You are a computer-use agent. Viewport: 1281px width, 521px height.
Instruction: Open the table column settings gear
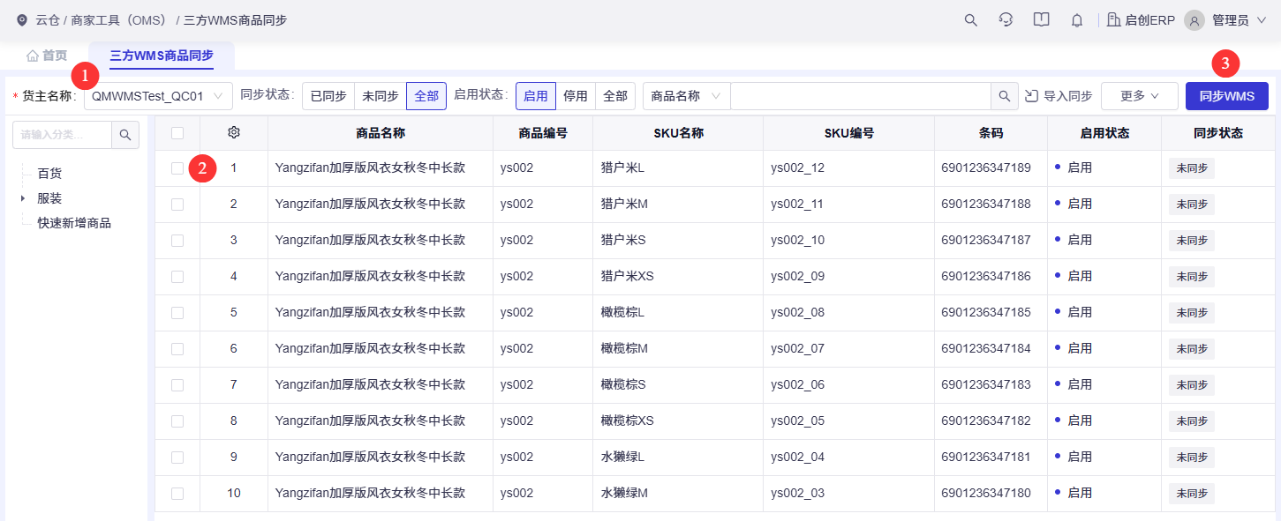234,133
